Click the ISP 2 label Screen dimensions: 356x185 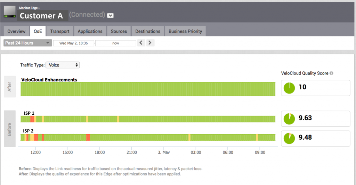(28, 131)
